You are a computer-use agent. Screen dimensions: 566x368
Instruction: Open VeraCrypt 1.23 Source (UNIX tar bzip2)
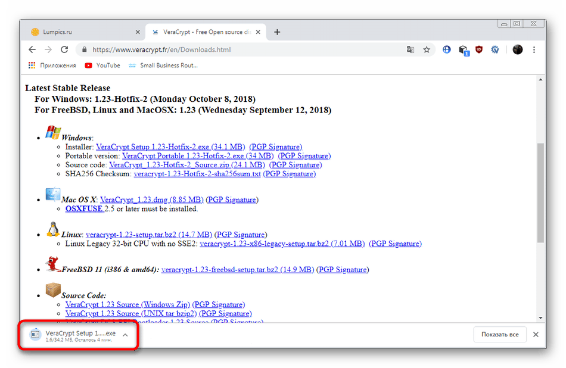point(131,314)
